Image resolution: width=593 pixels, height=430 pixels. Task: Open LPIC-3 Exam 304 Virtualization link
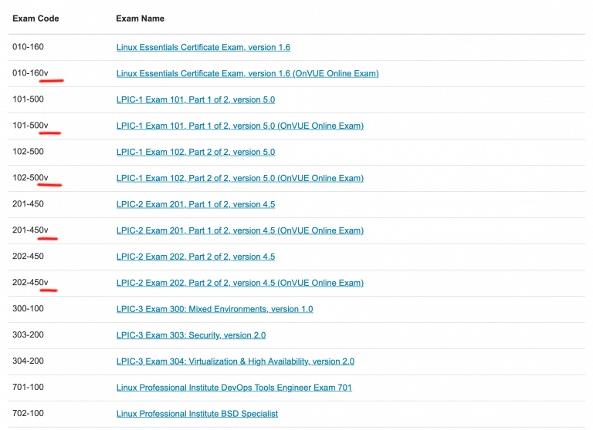tap(236, 362)
